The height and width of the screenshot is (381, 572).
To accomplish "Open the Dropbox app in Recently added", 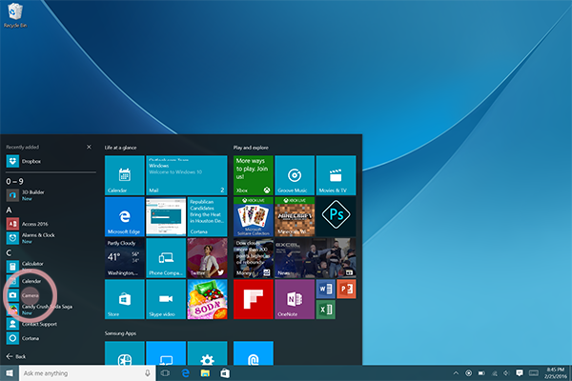I will 51,161.
